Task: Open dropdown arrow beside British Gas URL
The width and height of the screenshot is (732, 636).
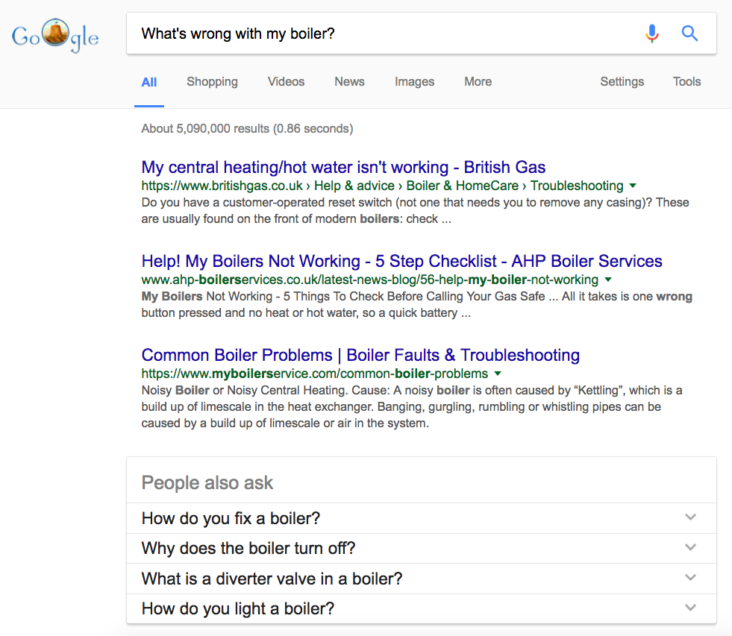Action: point(633,186)
